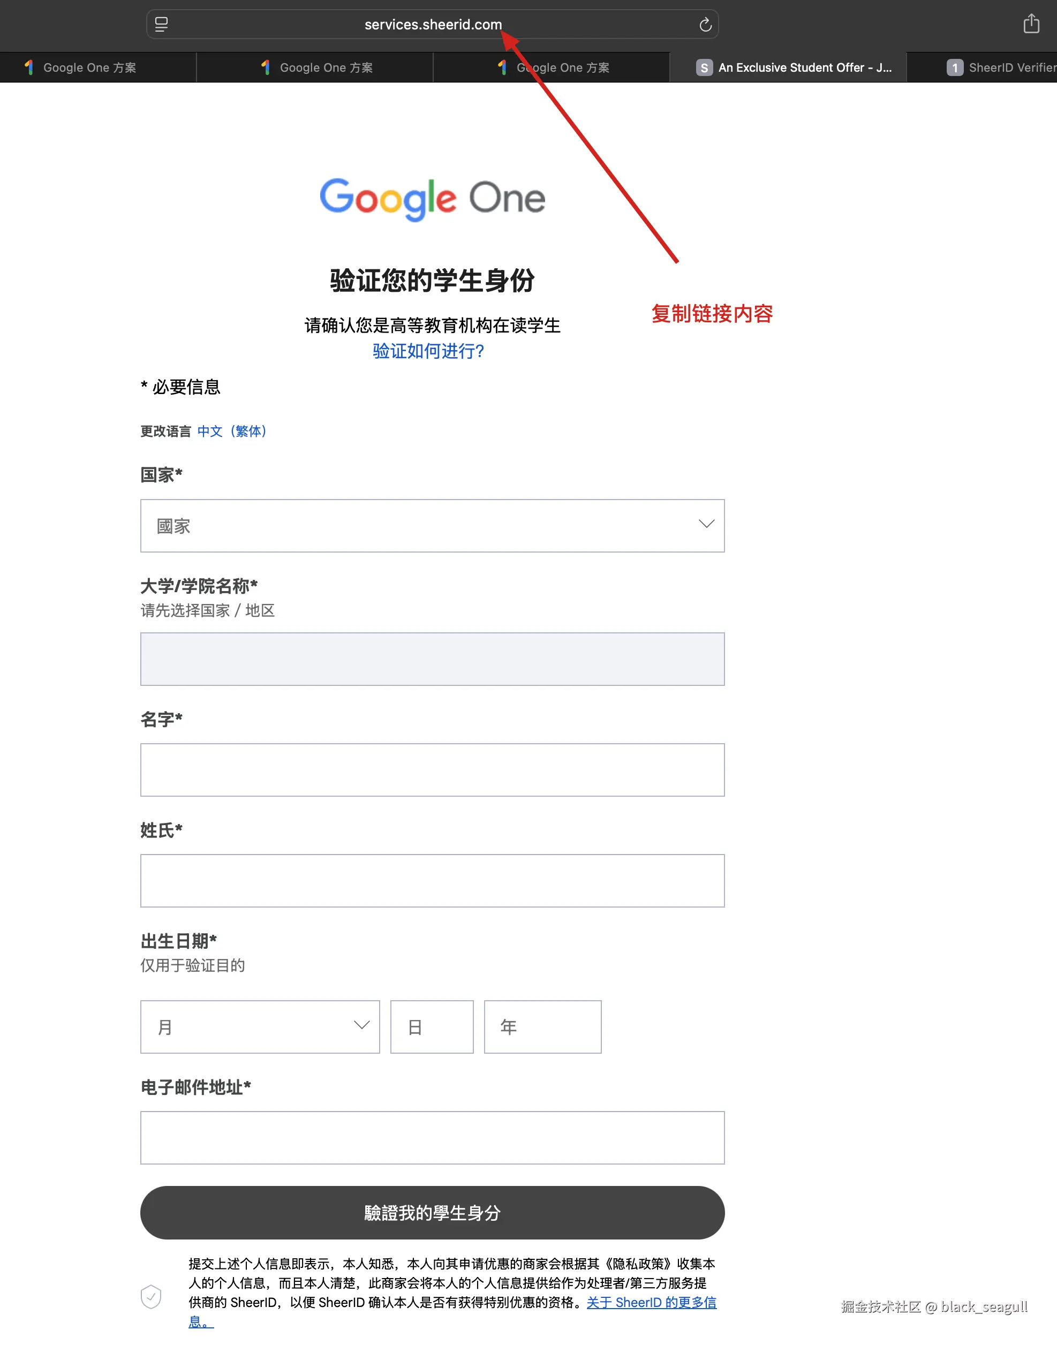Select the Google One favicon on the first tab

coord(29,67)
